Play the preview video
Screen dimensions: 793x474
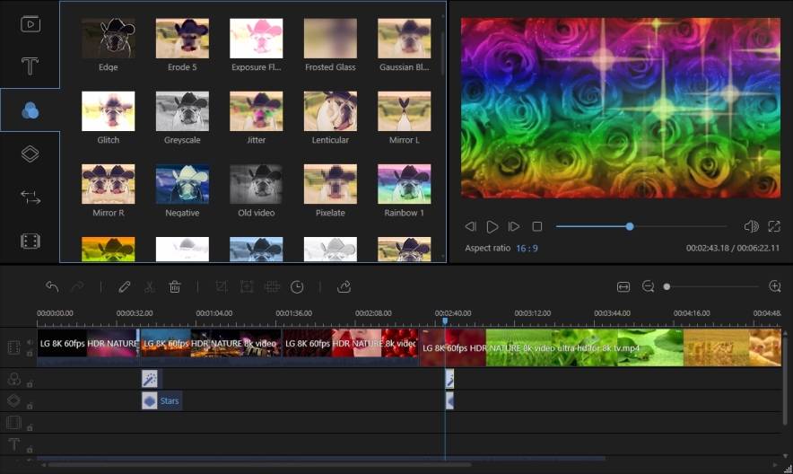click(492, 226)
